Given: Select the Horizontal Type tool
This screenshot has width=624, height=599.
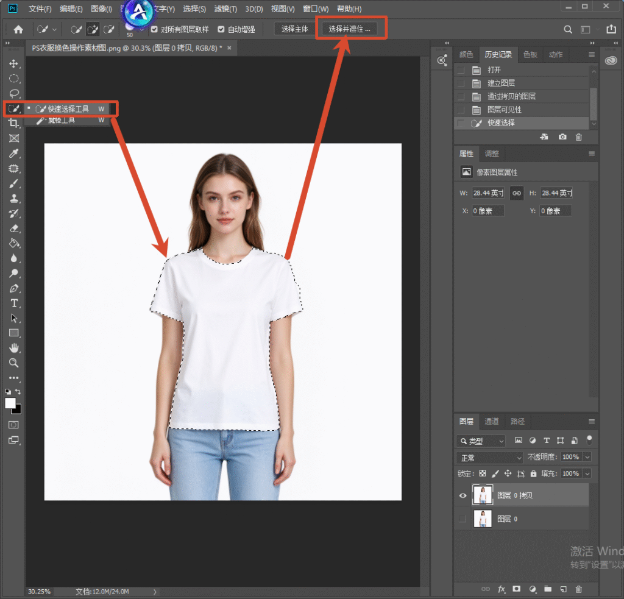Looking at the screenshot, I should click(14, 303).
